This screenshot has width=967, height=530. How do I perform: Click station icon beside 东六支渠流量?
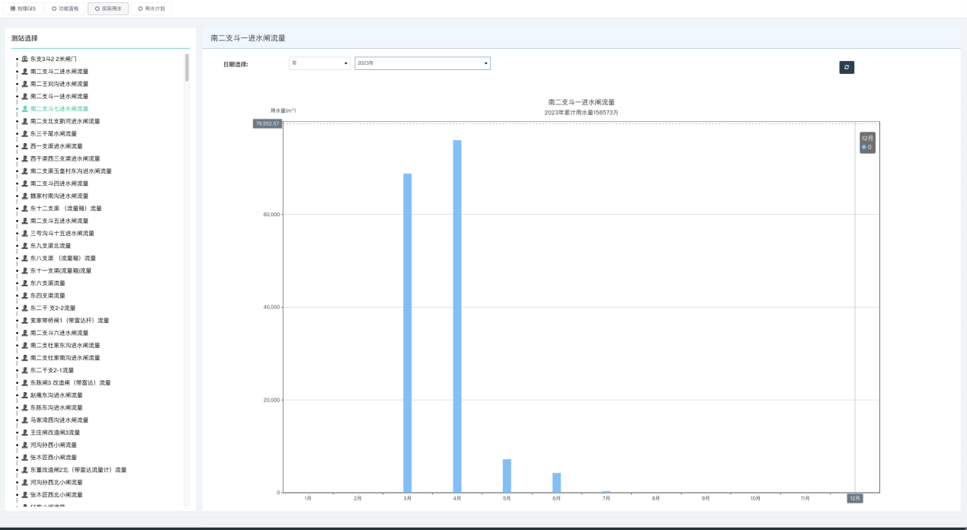click(x=25, y=283)
